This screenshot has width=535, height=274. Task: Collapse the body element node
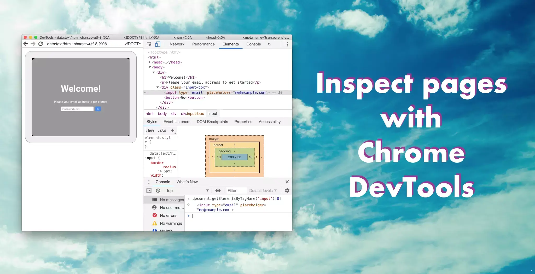(x=150, y=67)
